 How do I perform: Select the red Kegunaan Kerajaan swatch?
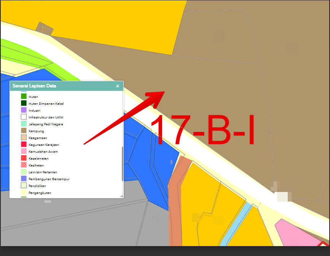[24, 144]
